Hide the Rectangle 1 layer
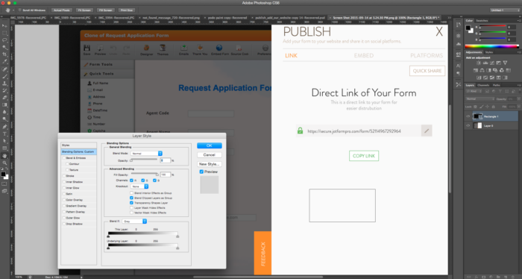Viewport: 522px width, 279px height. tap(468, 116)
